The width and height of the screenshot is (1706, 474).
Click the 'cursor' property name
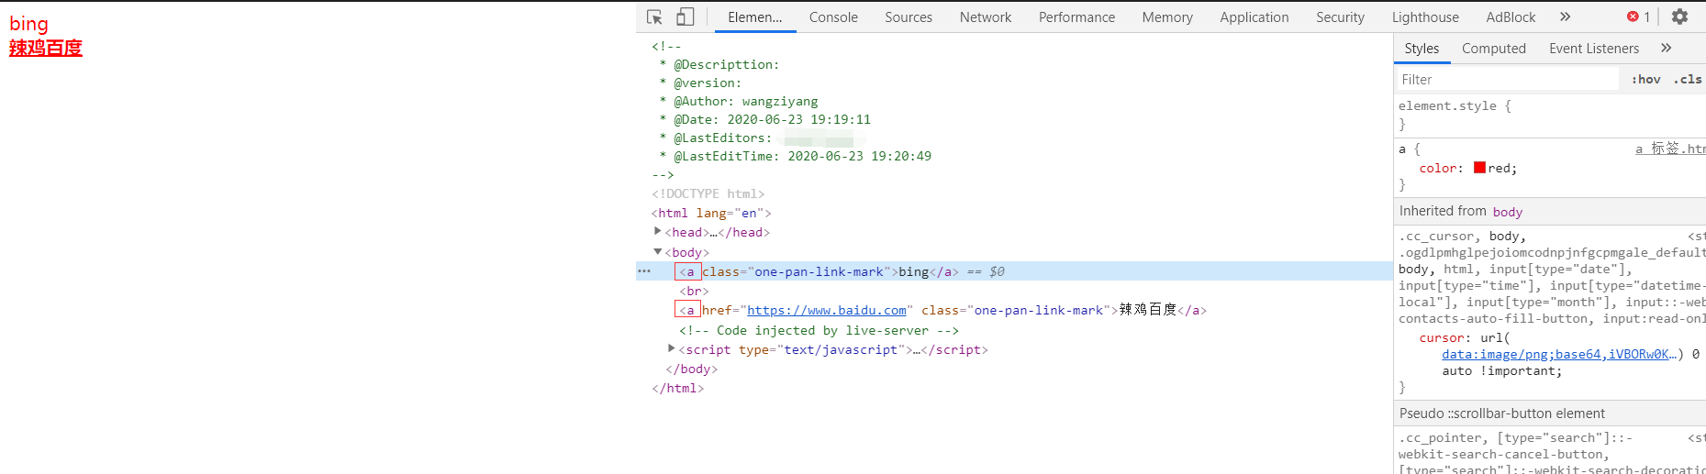[x=1441, y=338]
